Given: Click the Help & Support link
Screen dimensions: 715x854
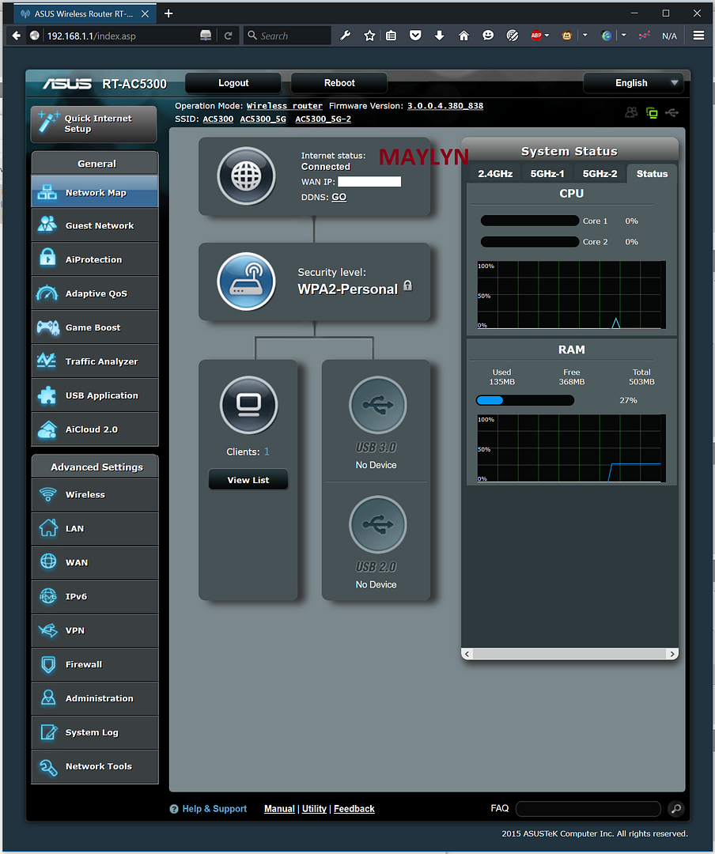Looking at the screenshot, I should point(214,809).
